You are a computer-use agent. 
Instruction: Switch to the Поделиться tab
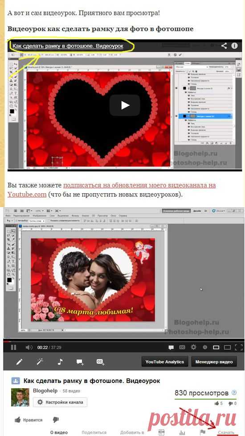[94, 432]
